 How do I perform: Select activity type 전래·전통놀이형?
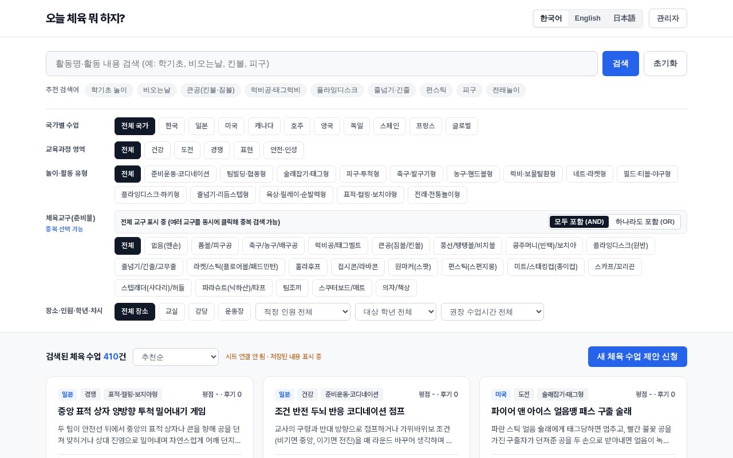point(438,195)
